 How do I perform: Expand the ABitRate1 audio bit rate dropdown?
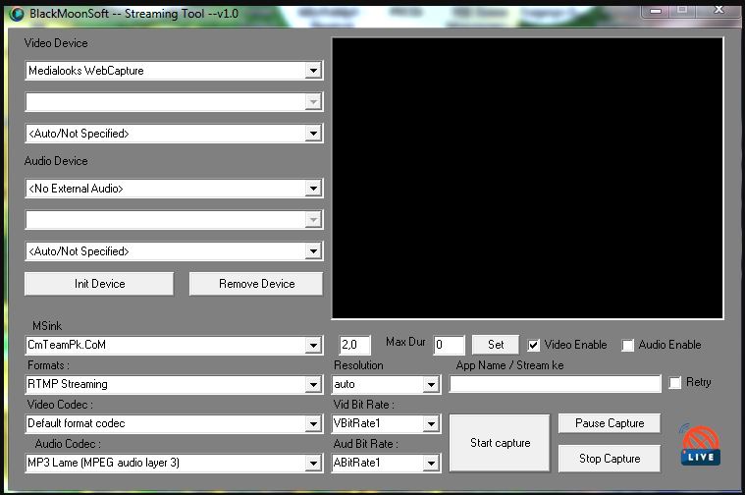tap(387, 463)
